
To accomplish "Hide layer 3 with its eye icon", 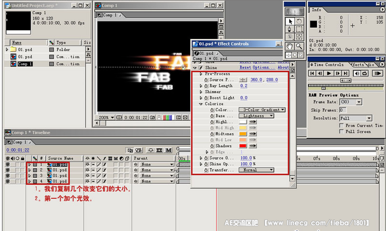I will tap(8, 175).
